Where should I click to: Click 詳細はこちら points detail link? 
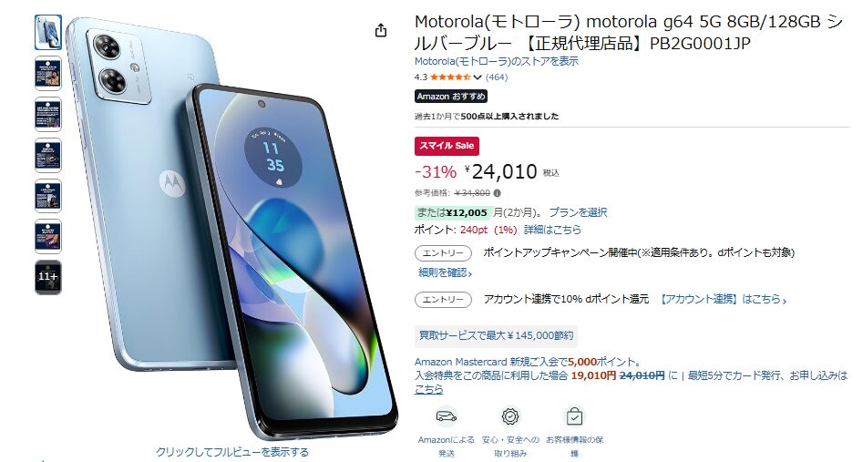tap(552, 230)
